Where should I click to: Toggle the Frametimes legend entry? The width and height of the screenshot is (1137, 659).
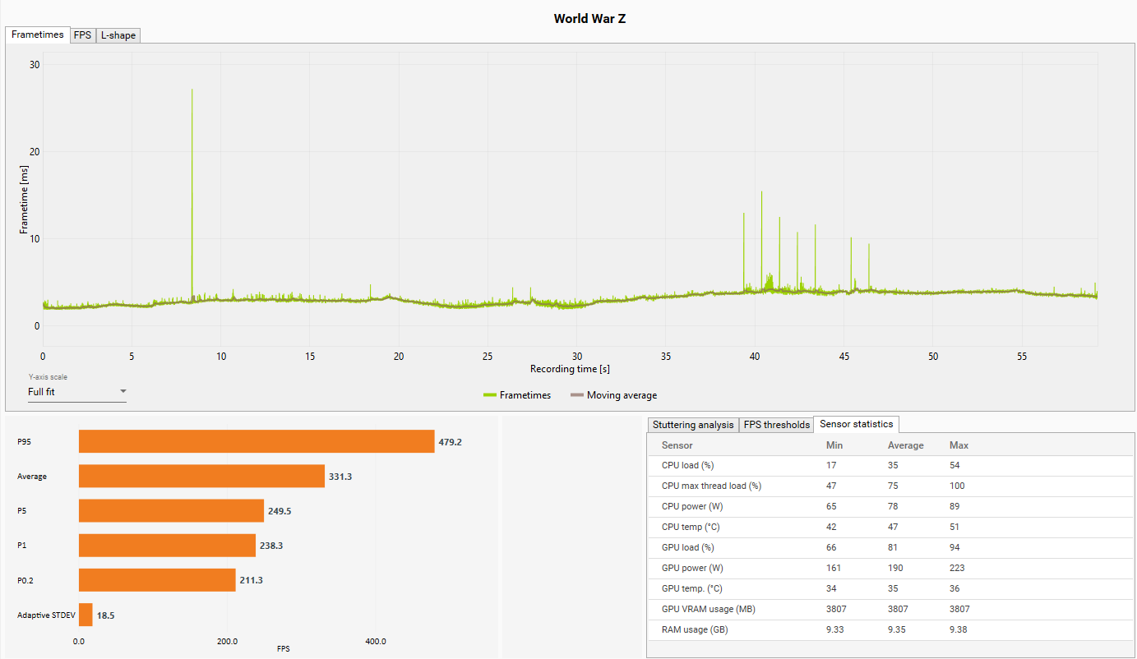(x=517, y=395)
